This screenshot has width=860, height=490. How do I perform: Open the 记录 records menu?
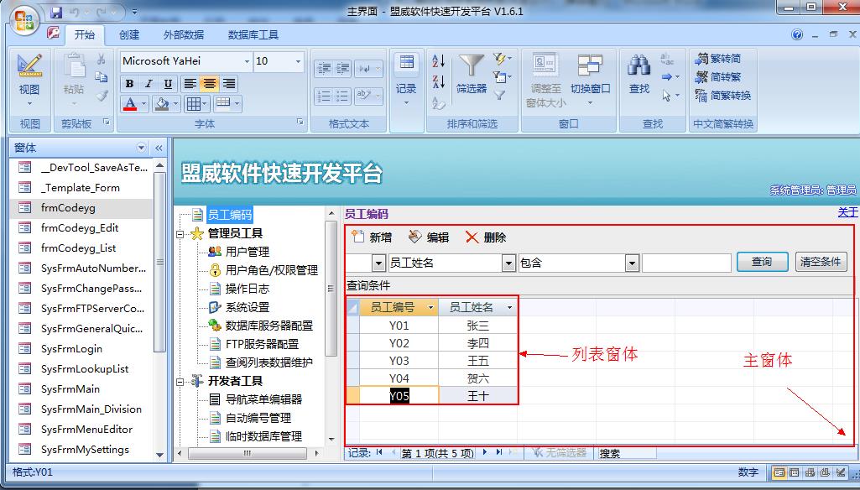406,80
